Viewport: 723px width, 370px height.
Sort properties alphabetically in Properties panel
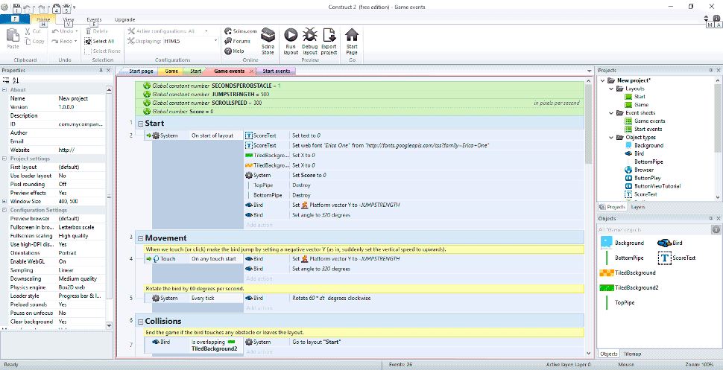pos(16,80)
